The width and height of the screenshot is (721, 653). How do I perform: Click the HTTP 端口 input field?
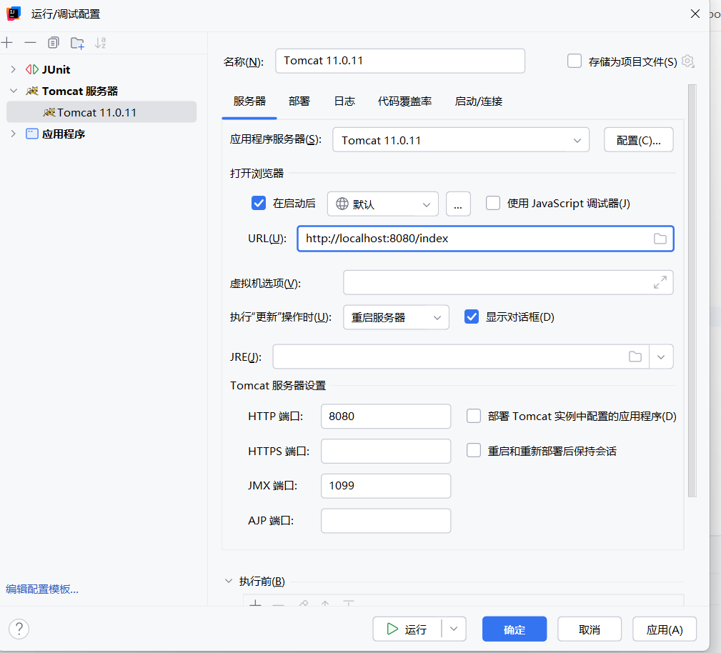pos(386,417)
